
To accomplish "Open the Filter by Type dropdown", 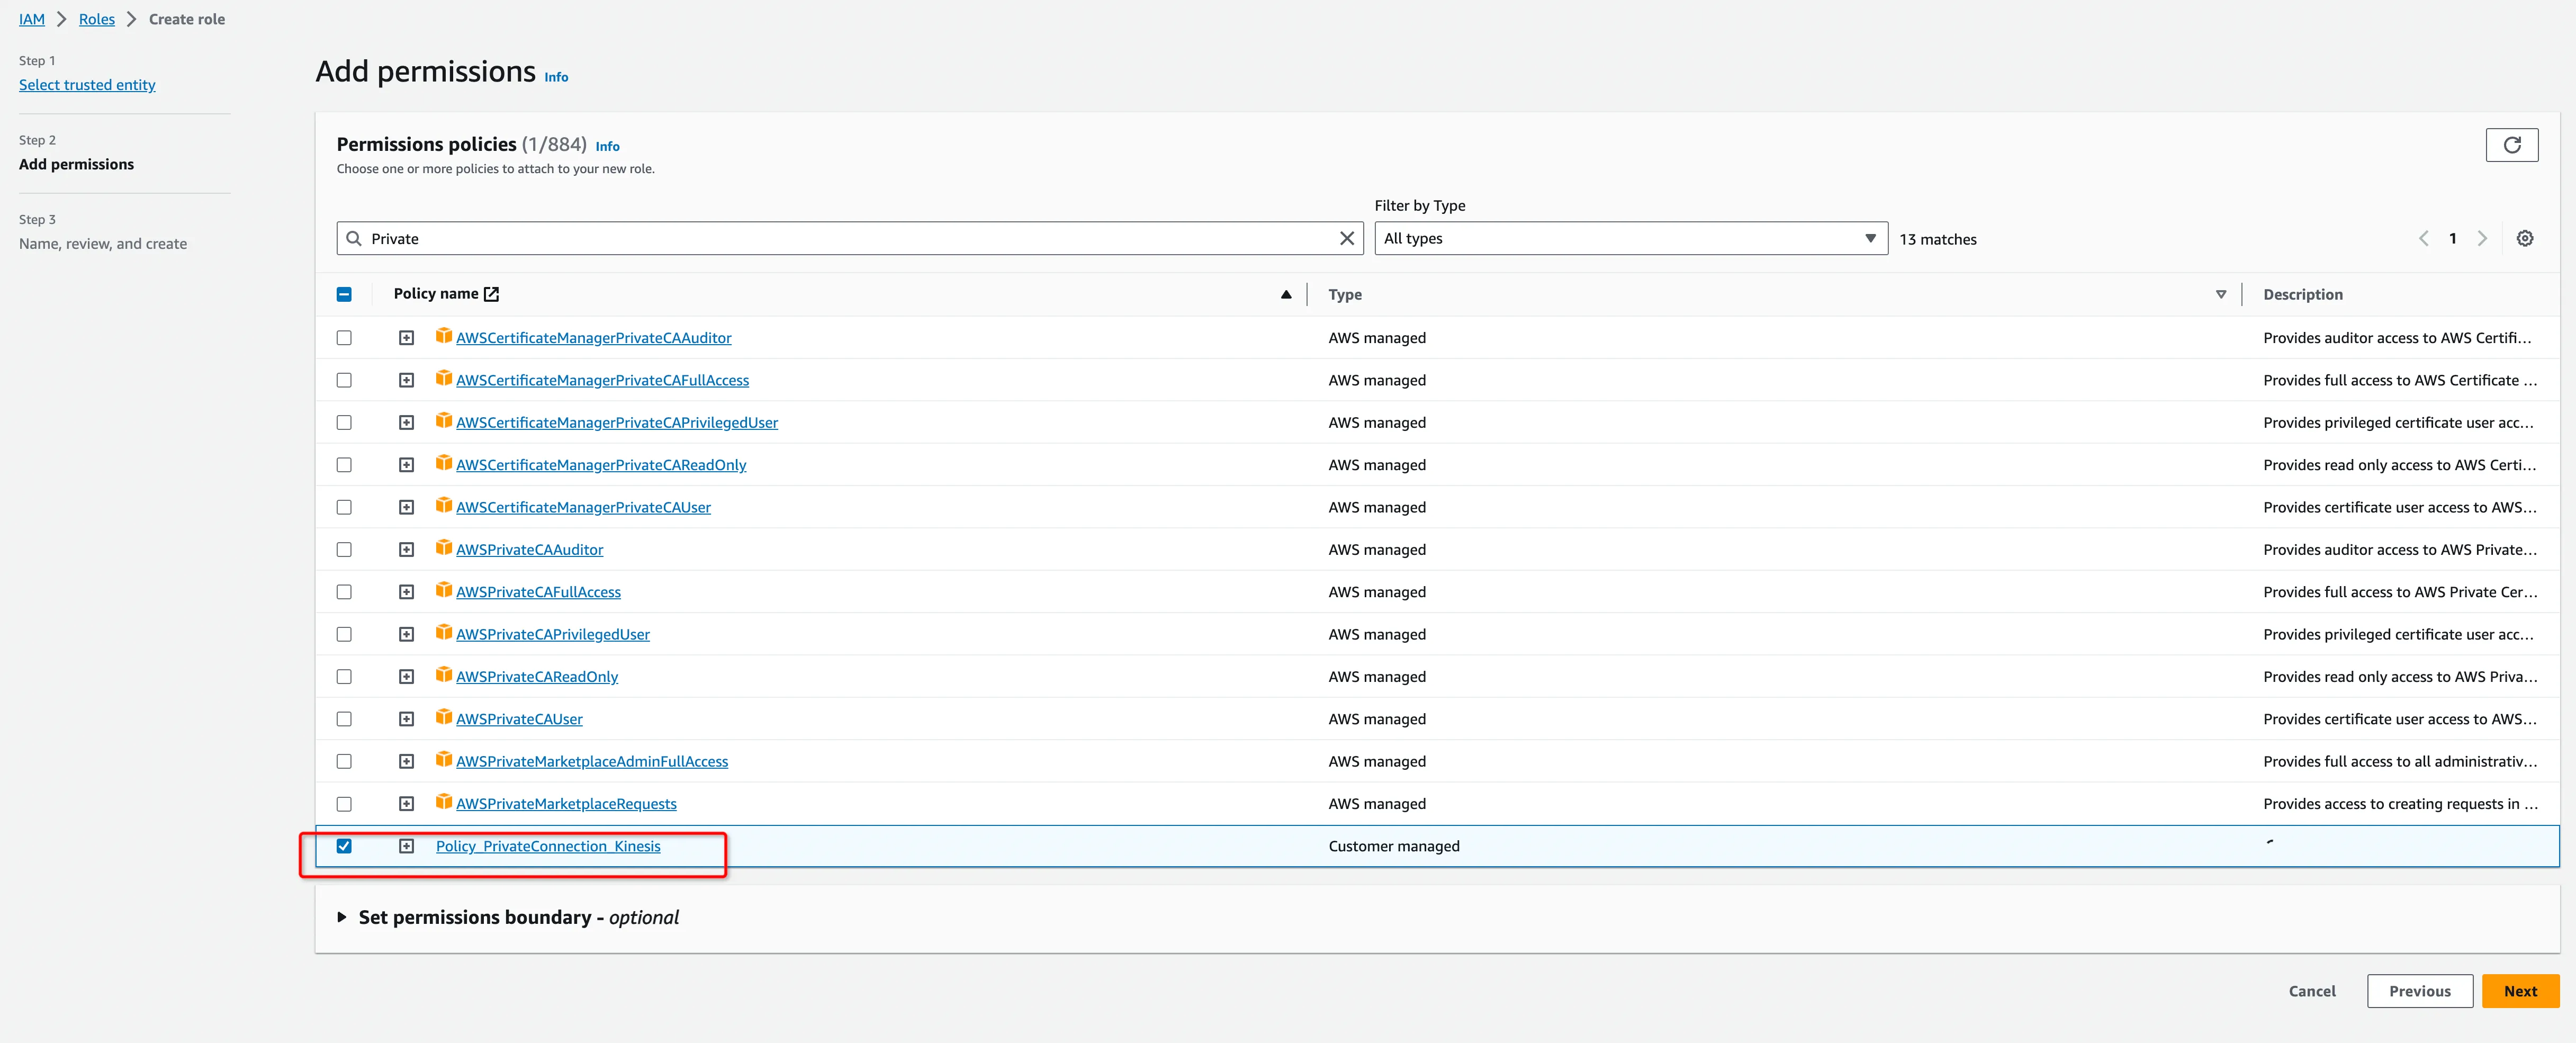I will coord(1630,238).
